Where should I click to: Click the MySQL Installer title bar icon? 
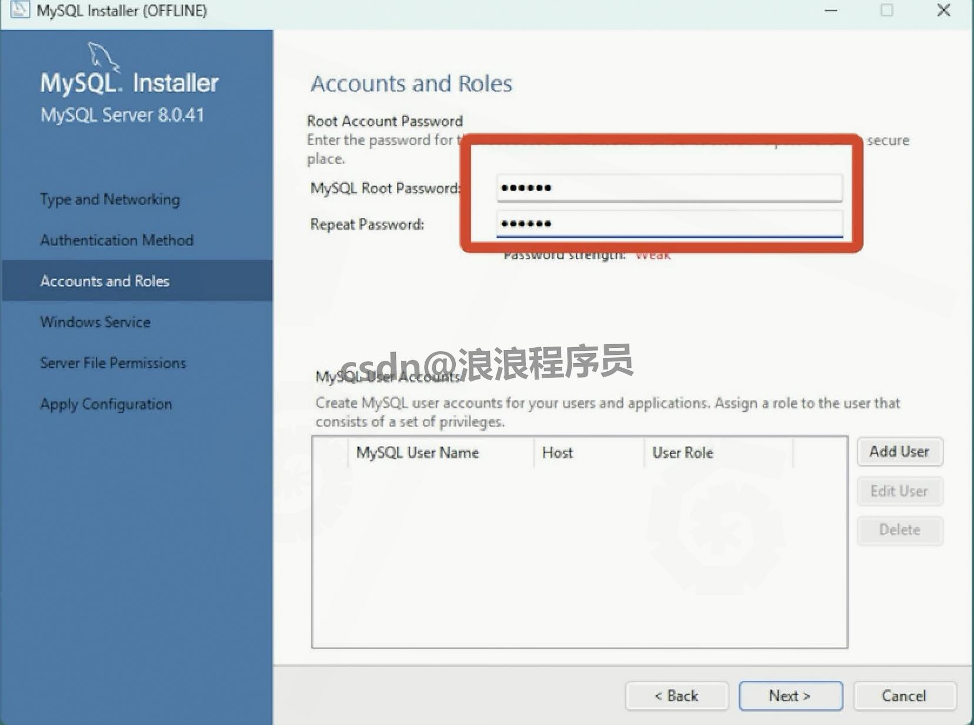[19, 10]
